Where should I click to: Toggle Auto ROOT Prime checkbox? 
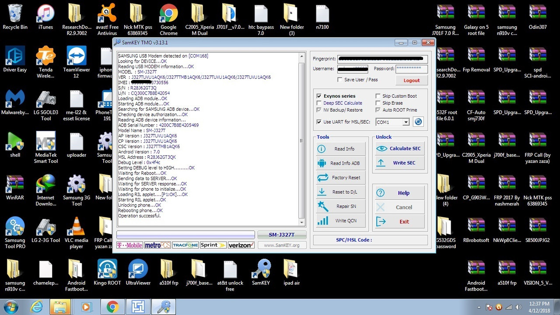tap(378, 110)
